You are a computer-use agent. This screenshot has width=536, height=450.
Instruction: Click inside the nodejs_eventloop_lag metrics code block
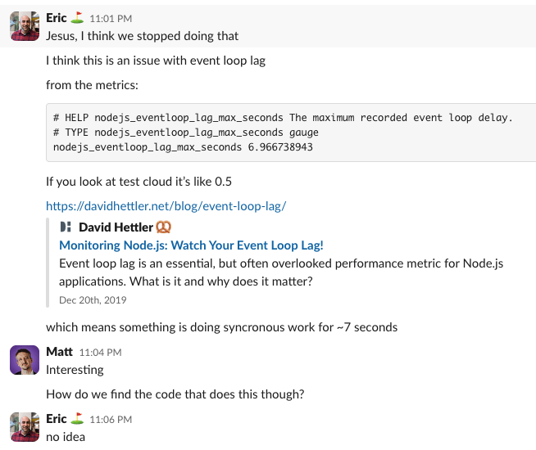tap(279, 132)
